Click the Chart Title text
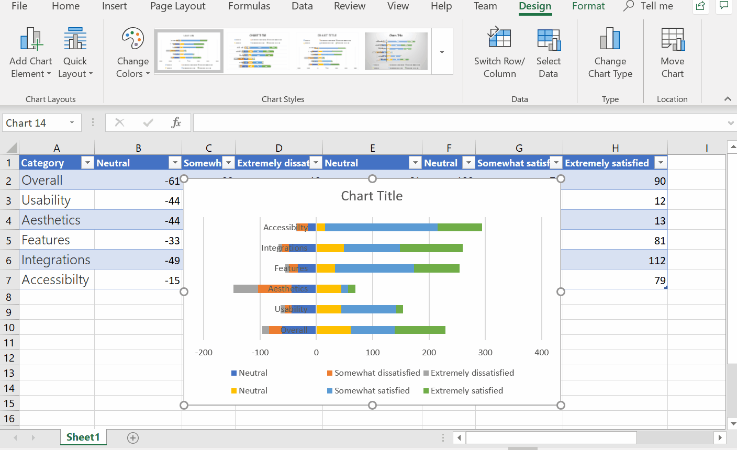The width and height of the screenshot is (737, 450). [372, 196]
